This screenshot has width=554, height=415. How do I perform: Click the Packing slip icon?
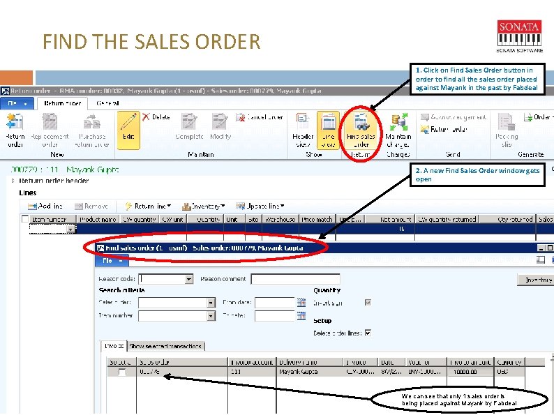(507, 121)
